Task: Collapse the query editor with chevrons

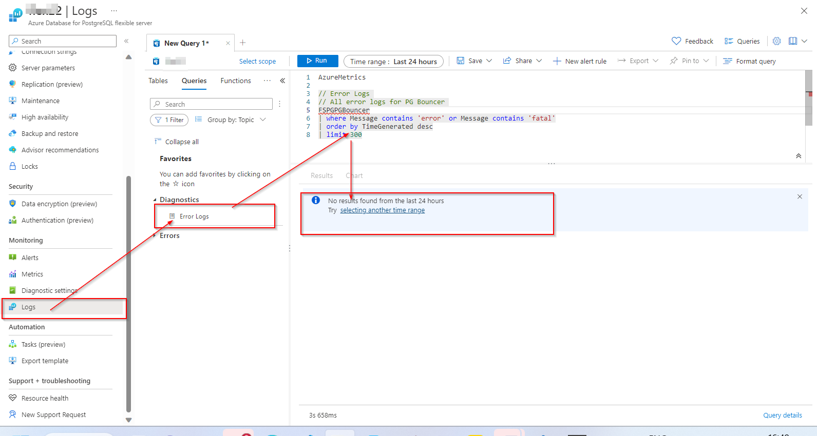Action: pos(799,156)
